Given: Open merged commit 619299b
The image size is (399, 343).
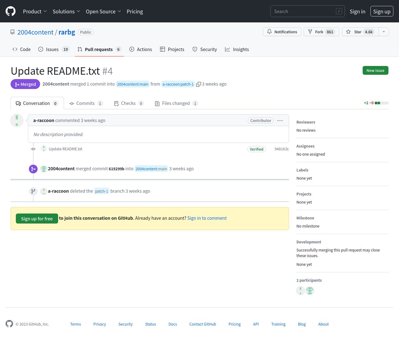Looking at the screenshot, I should [x=117, y=169].
